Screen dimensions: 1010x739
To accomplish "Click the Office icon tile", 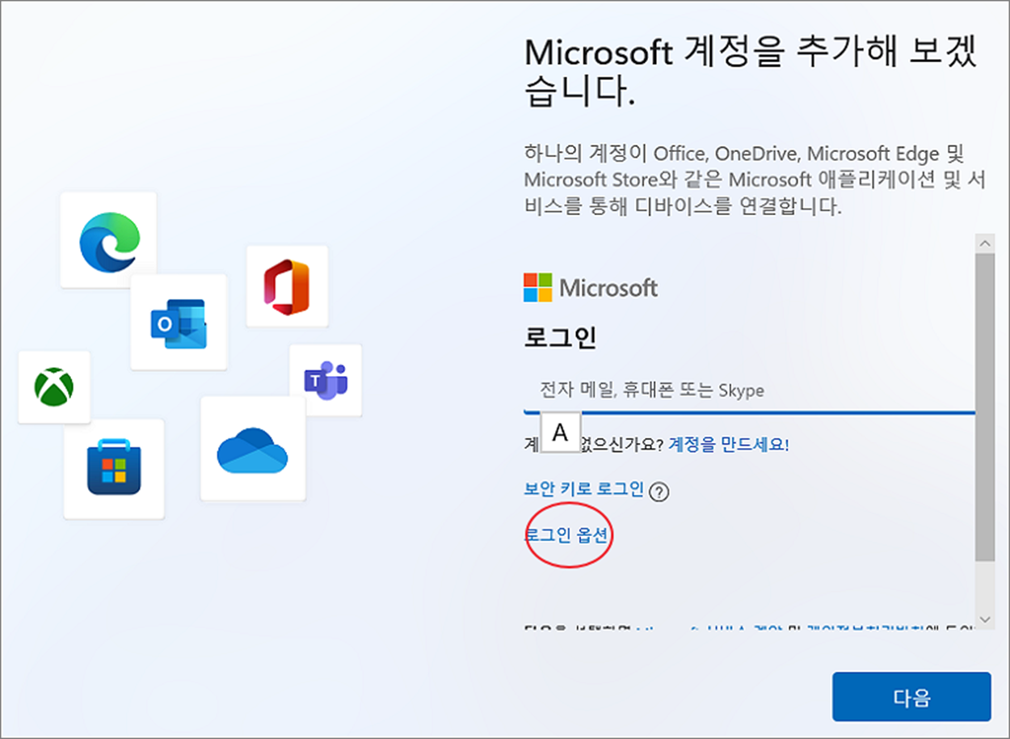I will pos(287,286).
